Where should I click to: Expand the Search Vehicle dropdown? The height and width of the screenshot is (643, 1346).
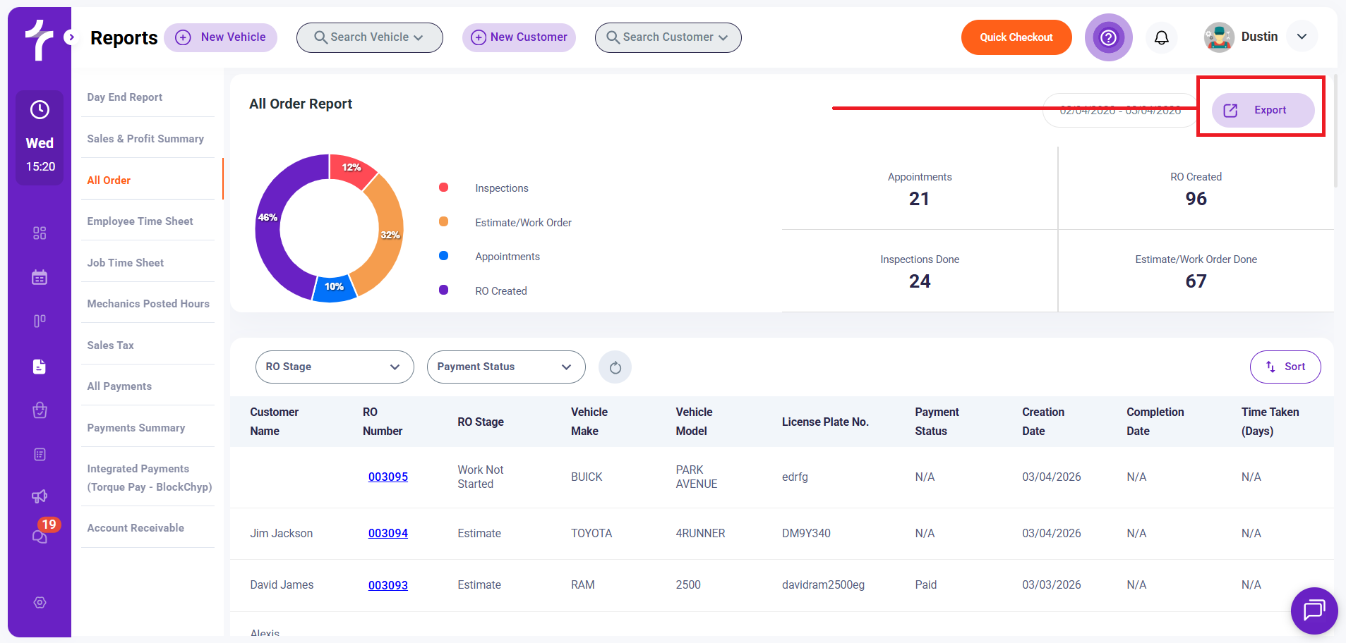tap(369, 37)
